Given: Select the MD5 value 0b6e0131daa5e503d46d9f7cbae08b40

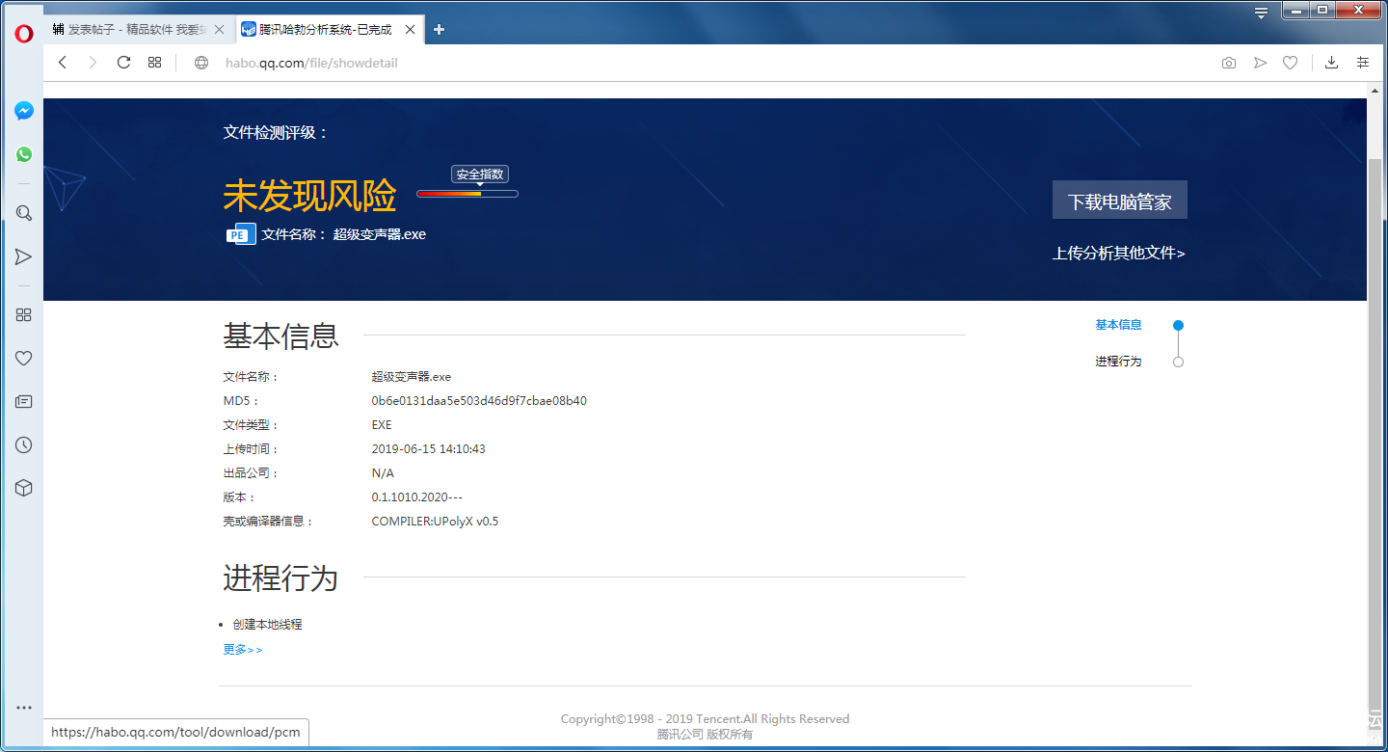Looking at the screenshot, I should [x=479, y=401].
